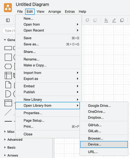Expand the Advanced shapes section
The image size is (130, 158).
click(x=13, y=140)
